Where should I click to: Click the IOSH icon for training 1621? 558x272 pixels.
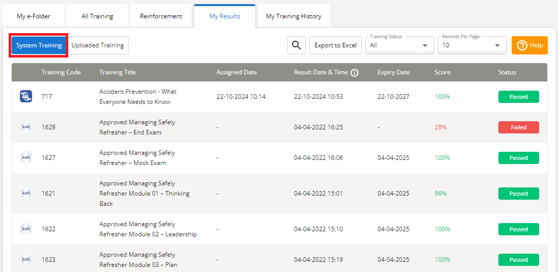[26, 193]
